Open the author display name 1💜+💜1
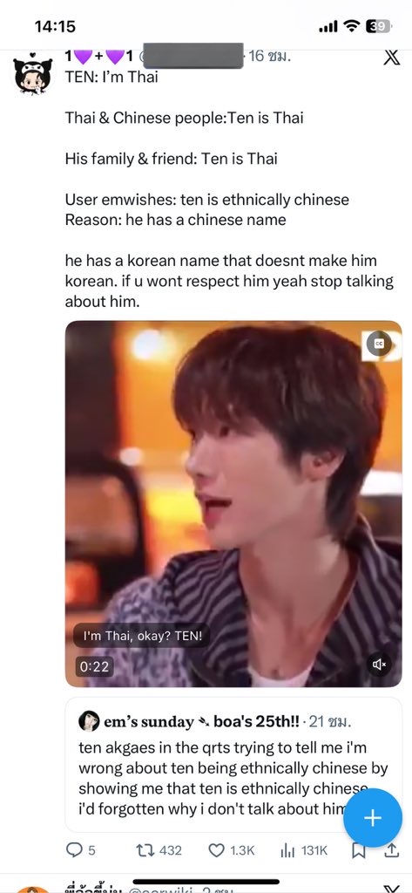Viewport: 412px width, 893px height. [x=99, y=57]
